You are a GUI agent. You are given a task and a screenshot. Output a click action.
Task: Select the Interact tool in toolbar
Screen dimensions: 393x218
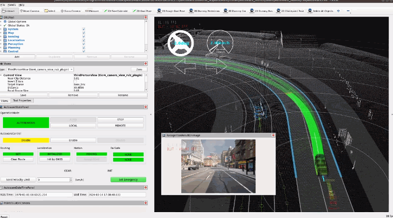tap(10, 10)
